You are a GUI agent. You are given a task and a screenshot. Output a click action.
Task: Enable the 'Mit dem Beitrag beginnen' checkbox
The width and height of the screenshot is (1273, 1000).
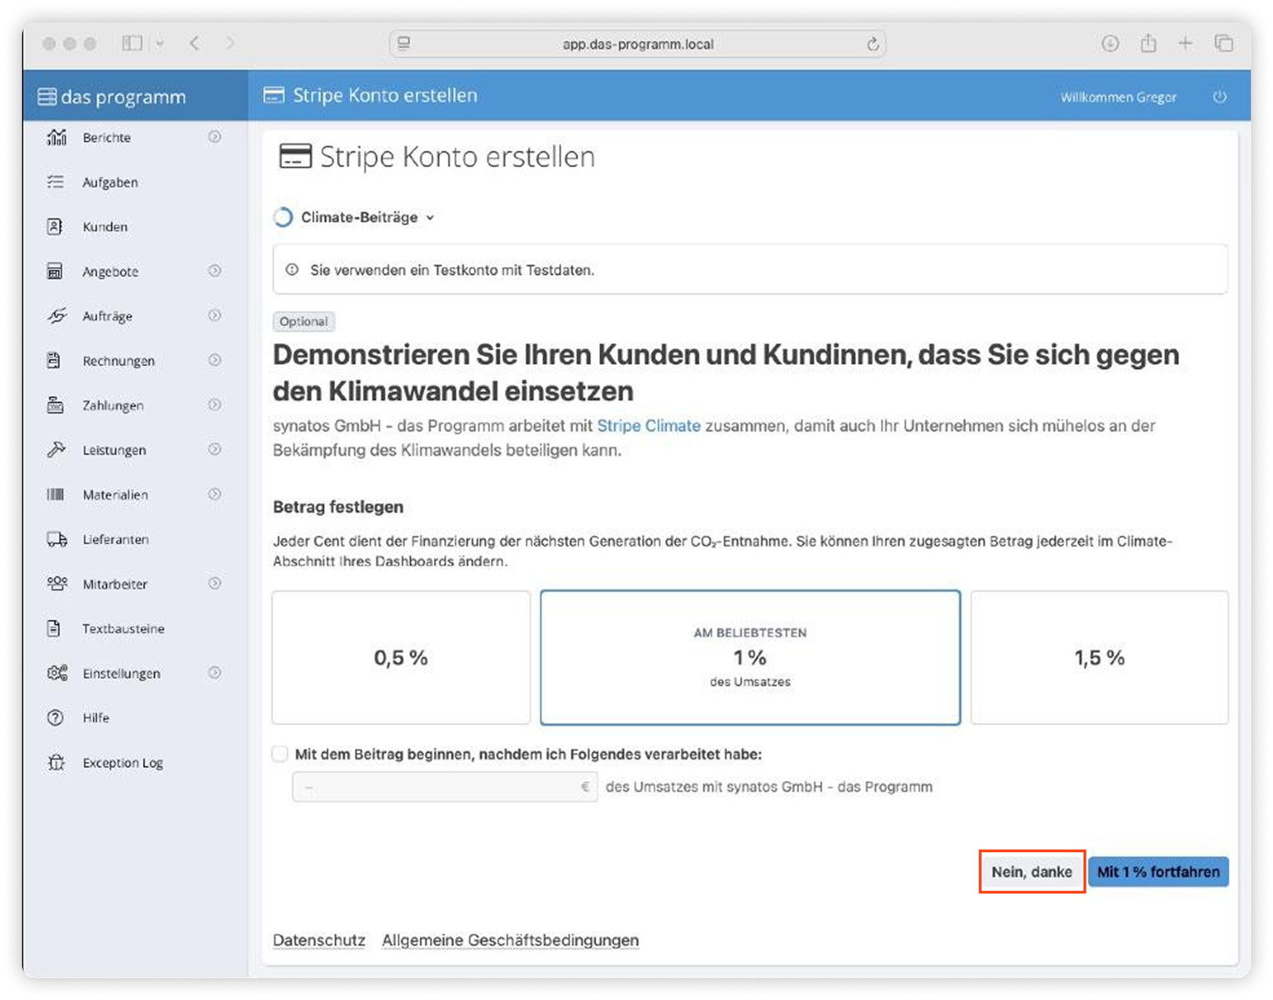tap(280, 754)
